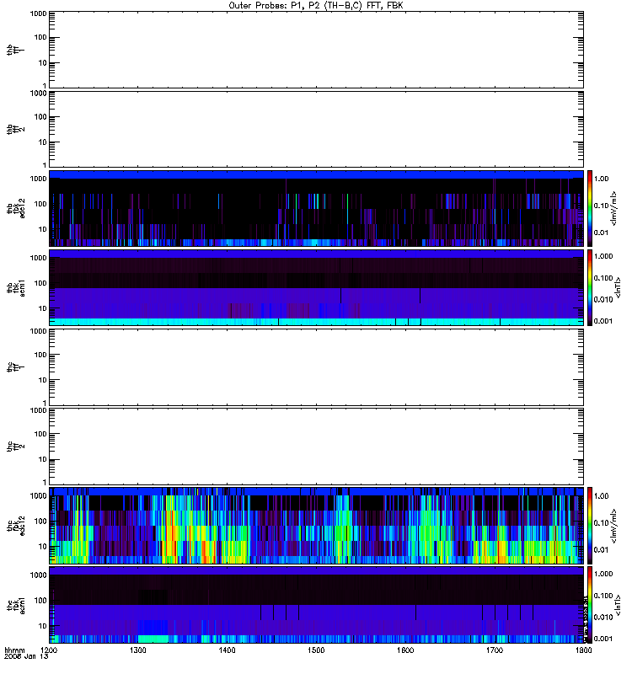Click the thb fbk scm1 spectrogram panel
Image resolution: width=632 pixels, height=674 pixels.
(317, 287)
